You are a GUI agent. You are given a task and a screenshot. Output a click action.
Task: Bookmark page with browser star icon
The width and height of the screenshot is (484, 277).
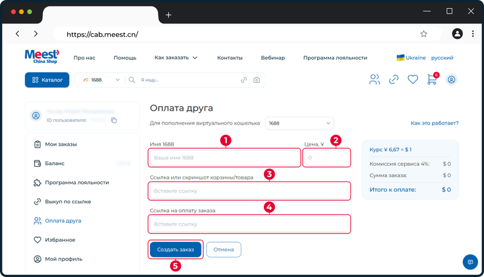[x=424, y=34]
